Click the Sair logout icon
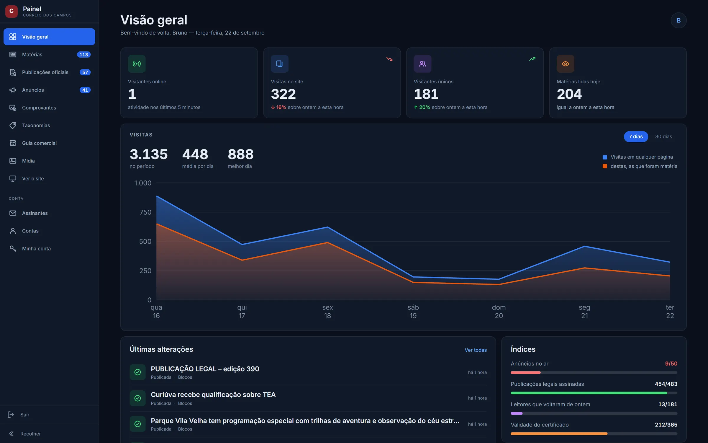The height and width of the screenshot is (443, 708). tap(11, 415)
